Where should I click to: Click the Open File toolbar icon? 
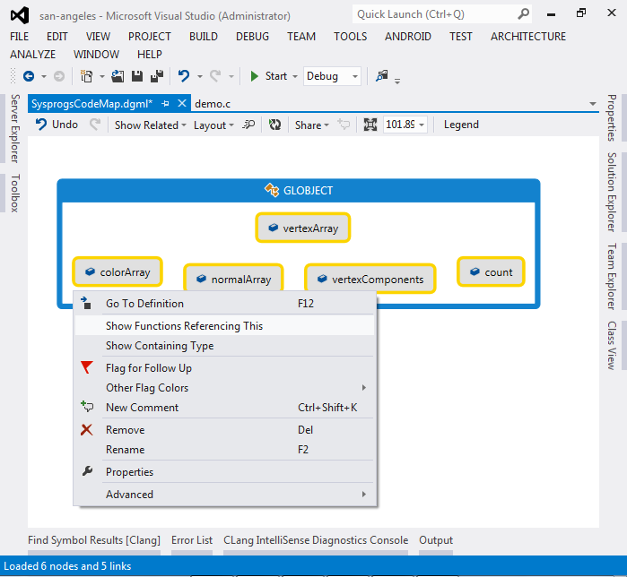118,76
